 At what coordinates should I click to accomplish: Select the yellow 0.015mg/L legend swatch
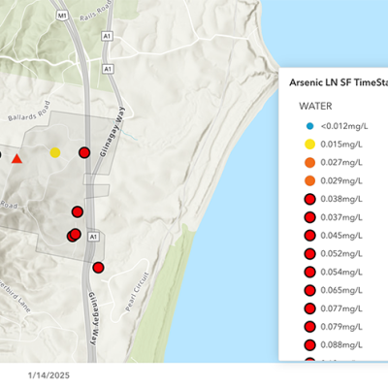pos(310,145)
